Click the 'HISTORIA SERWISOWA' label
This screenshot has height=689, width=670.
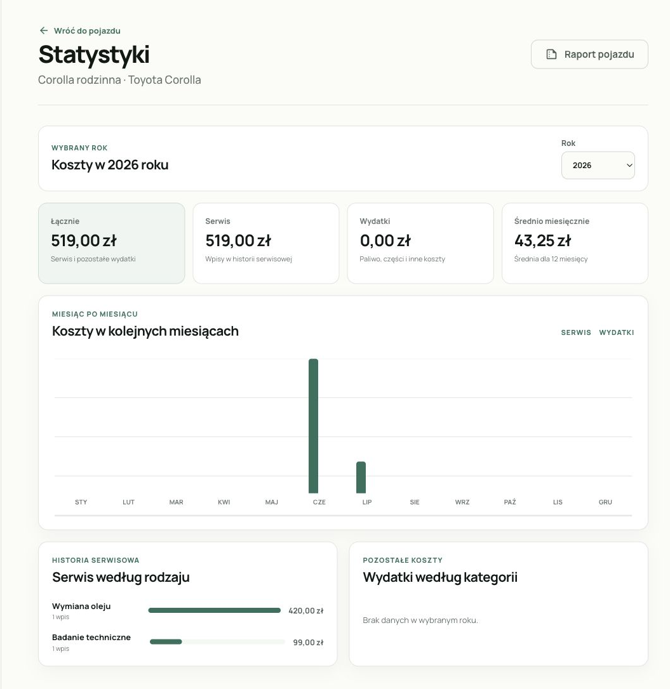tap(95, 560)
